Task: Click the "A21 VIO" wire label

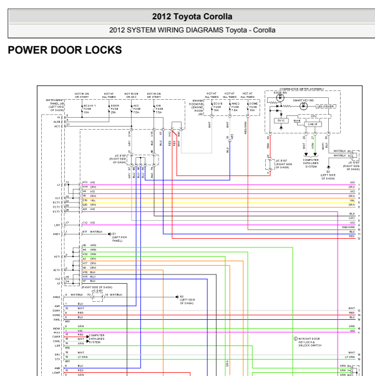Action: (89, 210)
